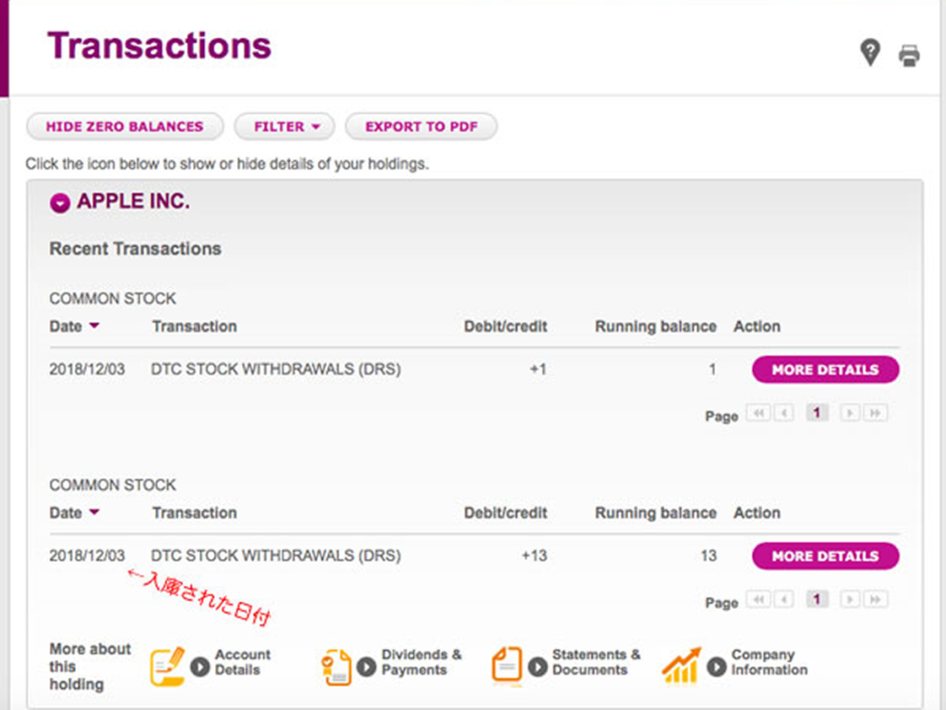Click arrow circle beside Dividends & Payments
Screen dimensions: 946x710
pyautogui.click(x=366, y=667)
